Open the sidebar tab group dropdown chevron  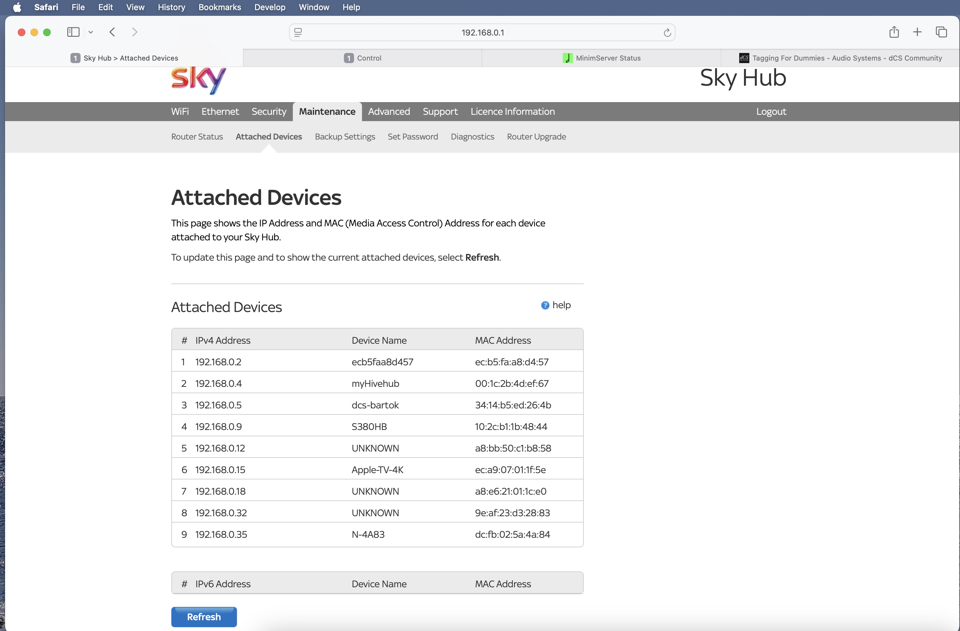pos(91,32)
